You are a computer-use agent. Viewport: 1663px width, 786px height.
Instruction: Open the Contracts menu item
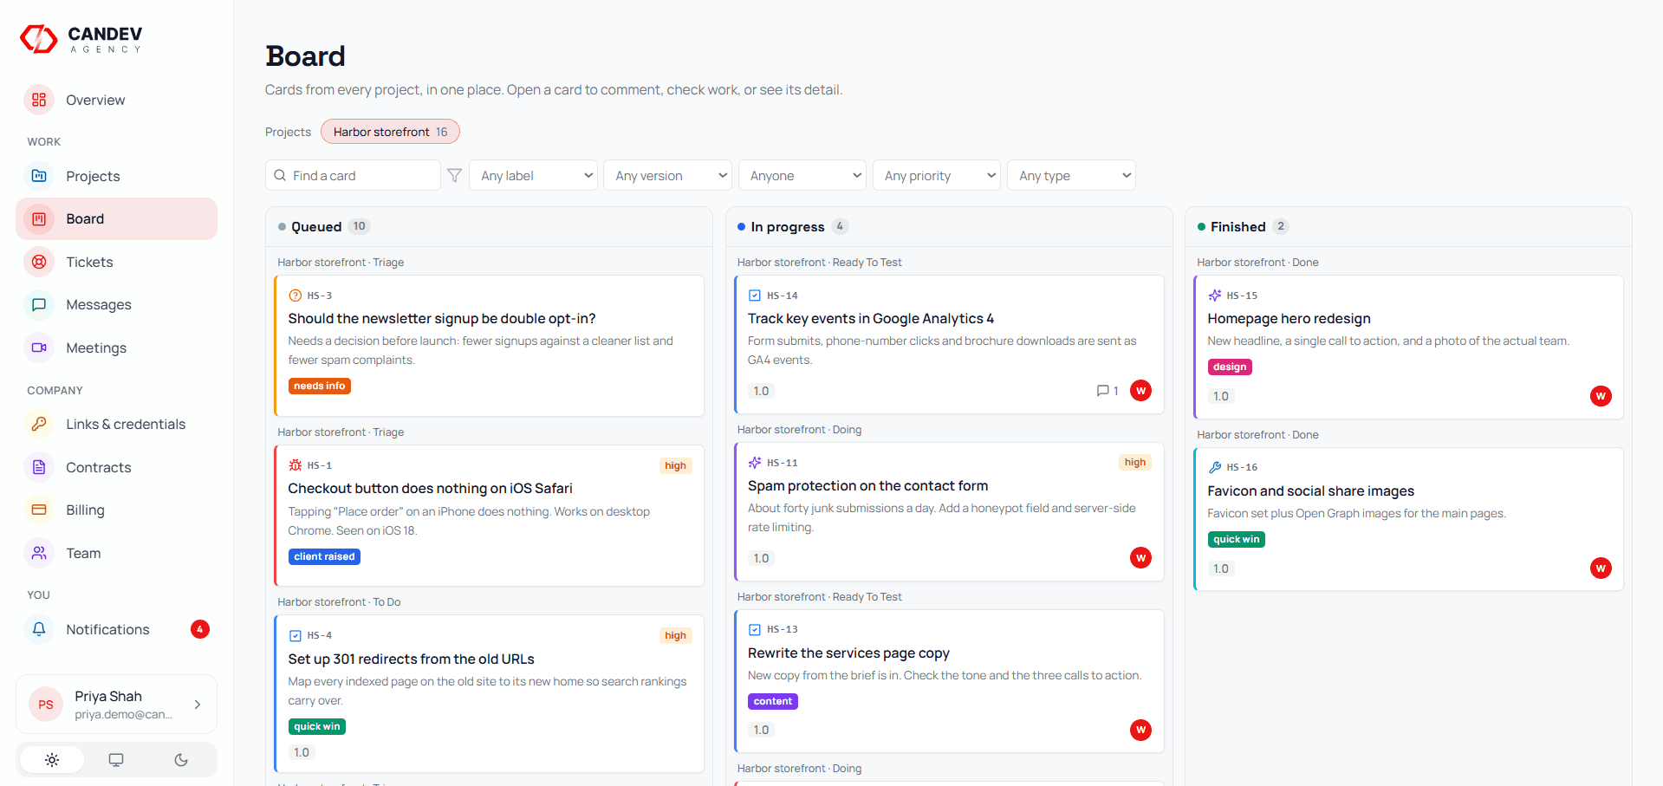(x=116, y=467)
